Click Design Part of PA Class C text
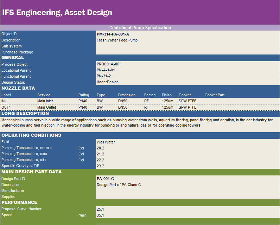This screenshot has width=280, height=225. [119, 185]
